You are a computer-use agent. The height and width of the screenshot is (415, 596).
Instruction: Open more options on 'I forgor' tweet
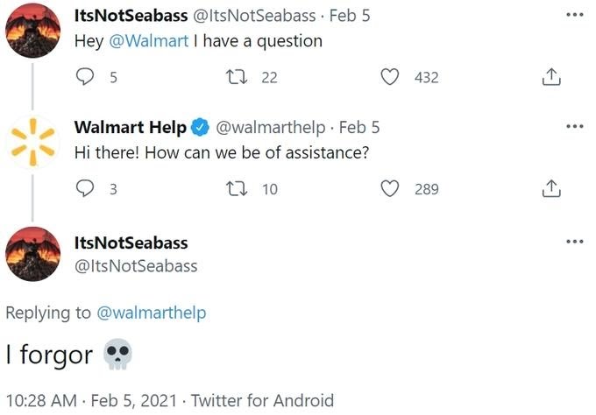tap(574, 241)
